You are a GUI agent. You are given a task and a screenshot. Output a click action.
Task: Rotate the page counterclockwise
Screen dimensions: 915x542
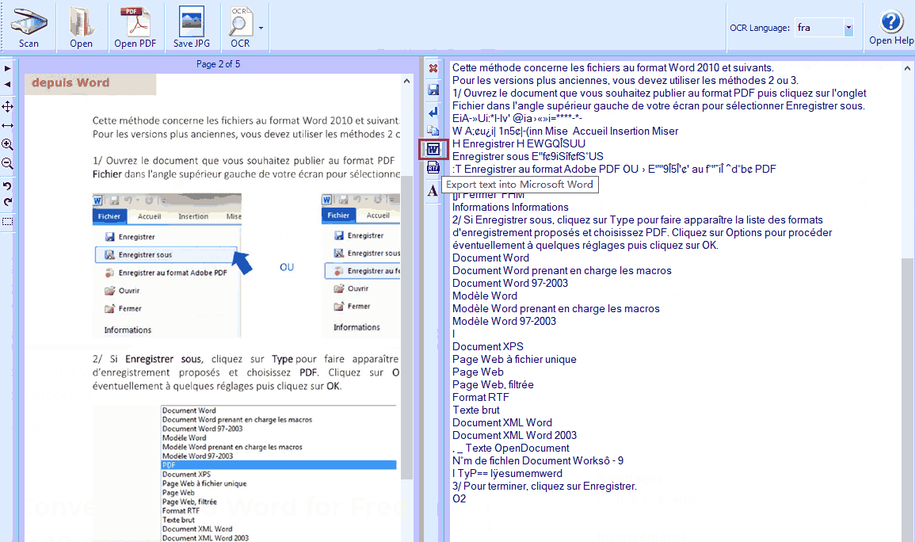pyautogui.click(x=8, y=186)
